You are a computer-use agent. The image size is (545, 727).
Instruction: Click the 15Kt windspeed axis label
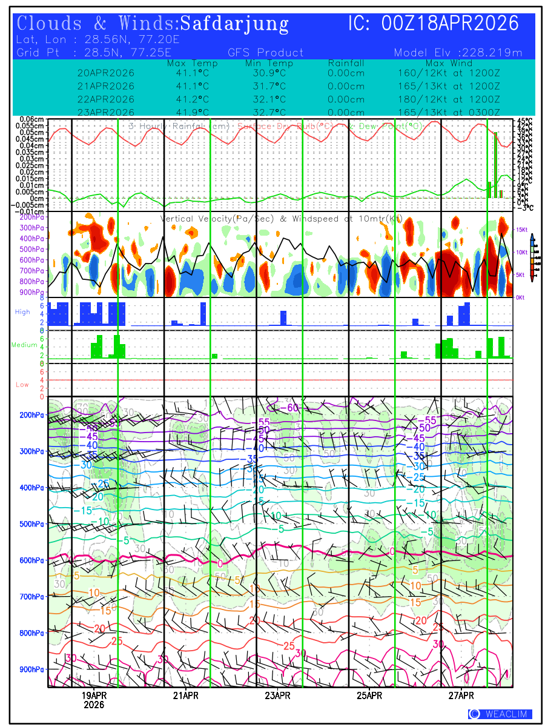523,230
